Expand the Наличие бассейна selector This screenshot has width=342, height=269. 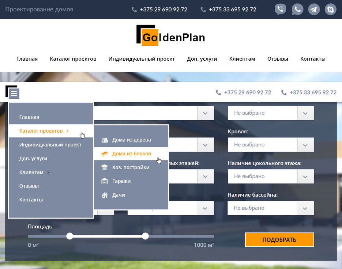[x=271, y=208]
